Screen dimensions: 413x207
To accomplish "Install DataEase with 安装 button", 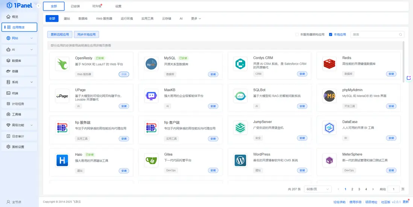I will 391,138.
